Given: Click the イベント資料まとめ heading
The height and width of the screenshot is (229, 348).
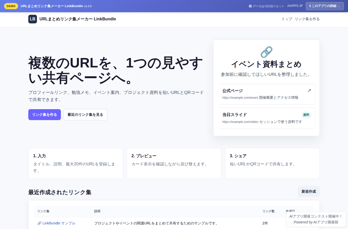Looking at the screenshot, I should [x=266, y=64].
